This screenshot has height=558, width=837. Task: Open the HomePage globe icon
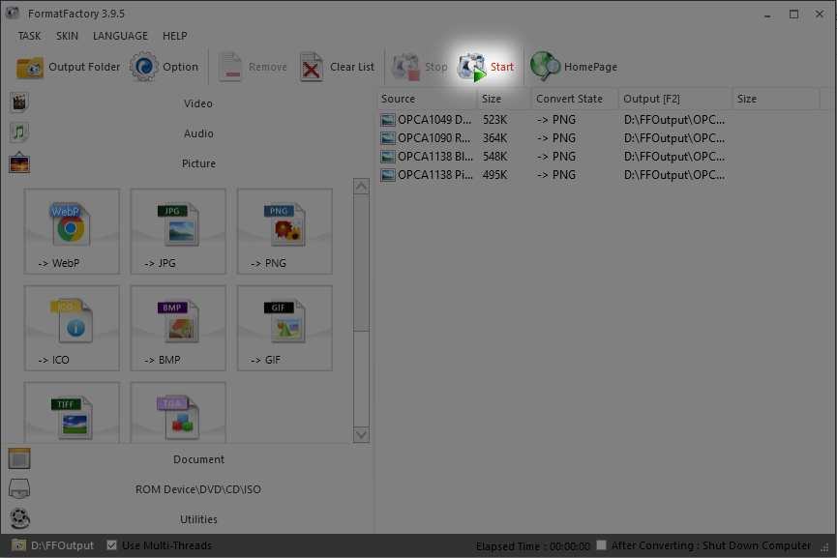pos(546,67)
